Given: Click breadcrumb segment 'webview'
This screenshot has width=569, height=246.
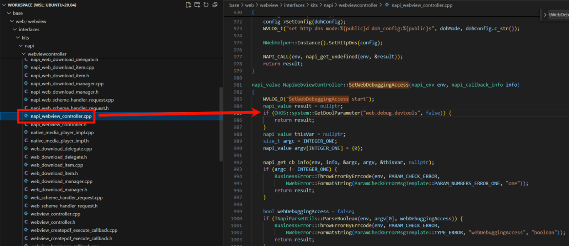Looking at the screenshot, I should pyautogui.click(x=269, y=5).
